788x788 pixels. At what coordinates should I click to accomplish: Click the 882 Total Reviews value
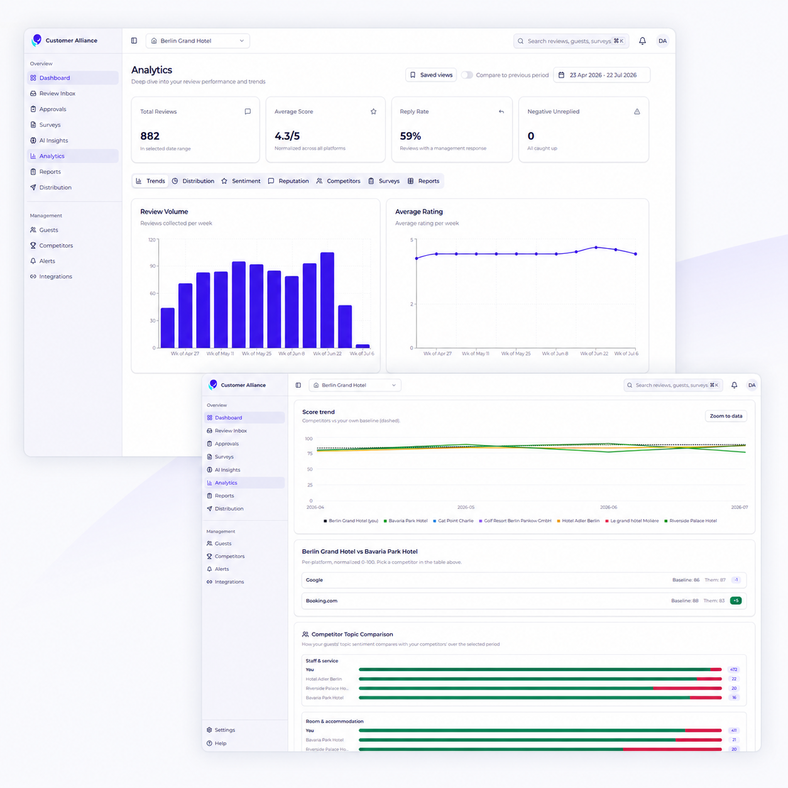(150, 136)
